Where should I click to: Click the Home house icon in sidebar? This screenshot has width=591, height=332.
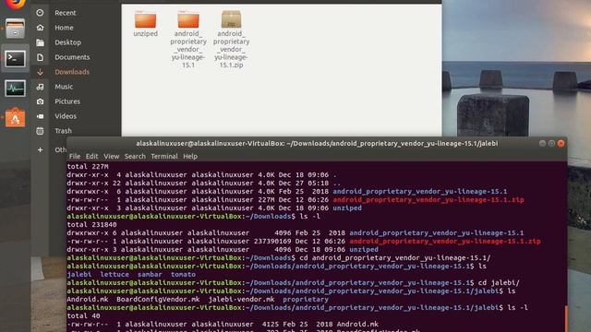point(40,28)
